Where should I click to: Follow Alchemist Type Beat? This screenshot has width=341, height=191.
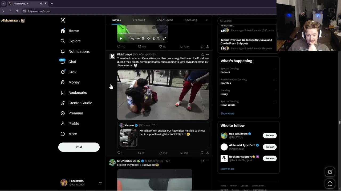[x=270, y=147]
